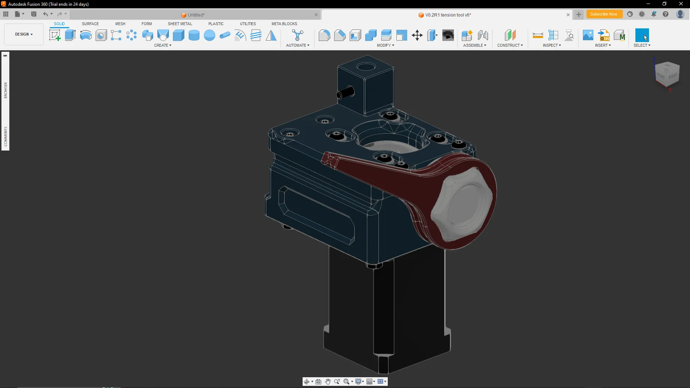Select the Insert SVG tool
This screenshot has height=388, width=690.
(604, 35)
